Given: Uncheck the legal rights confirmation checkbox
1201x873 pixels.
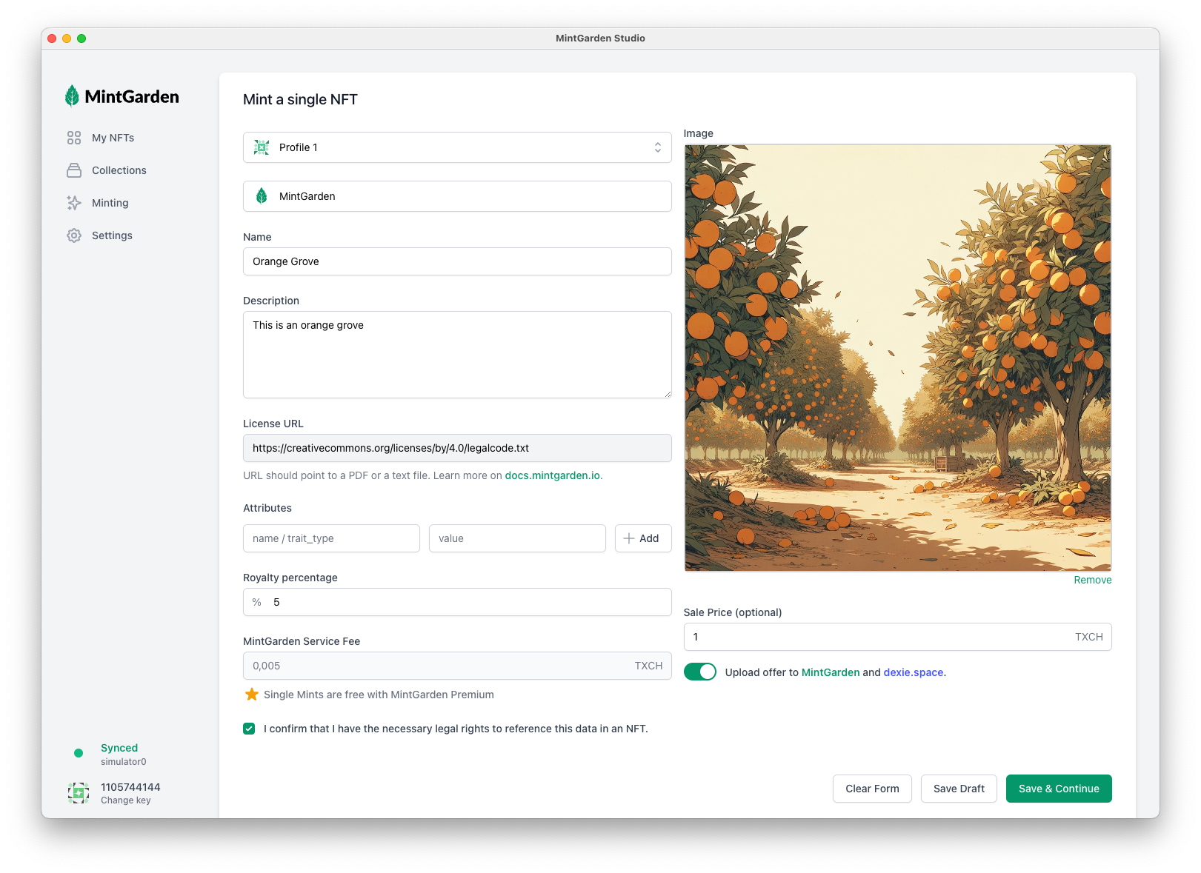Looking at the screenshot, I should click(x=249, y=729).
